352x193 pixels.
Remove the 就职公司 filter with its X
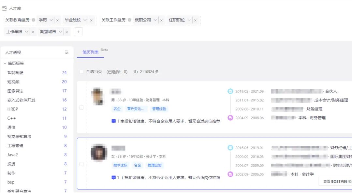(161, 20)
